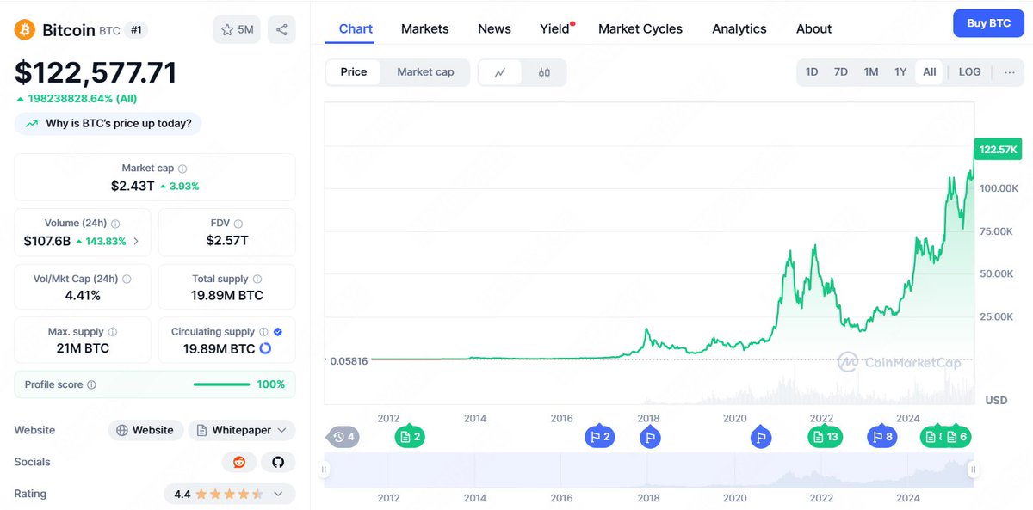1033x510 pixels.
Task: Expand Volume (24h) details chevron
Action: coord(136,242)
